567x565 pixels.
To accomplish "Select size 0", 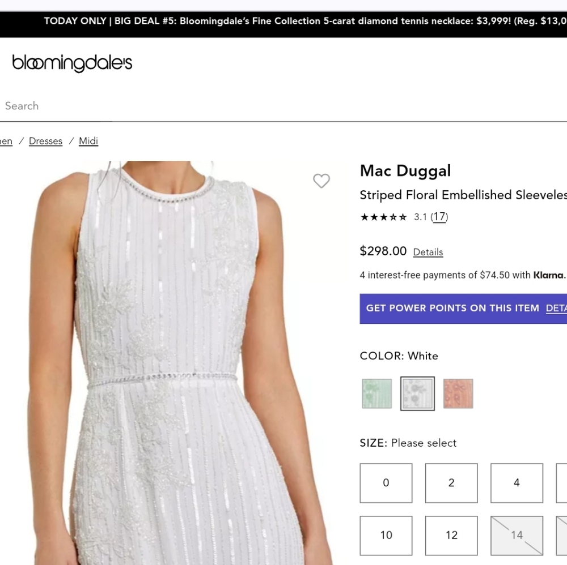I will pos(386,483).
